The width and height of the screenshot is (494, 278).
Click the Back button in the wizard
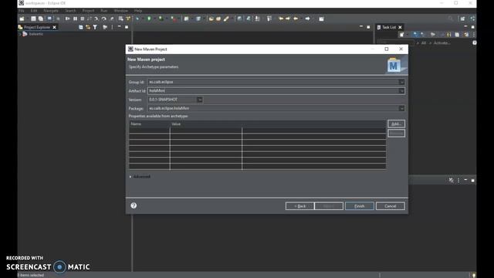[x=299, y=206]
